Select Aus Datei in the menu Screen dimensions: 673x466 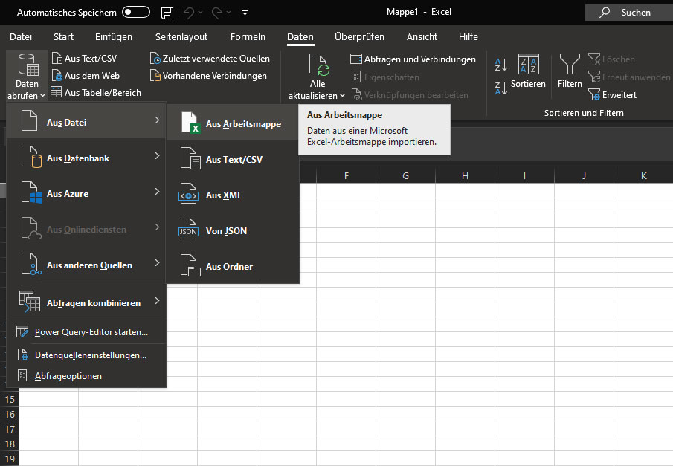point(87,120)
